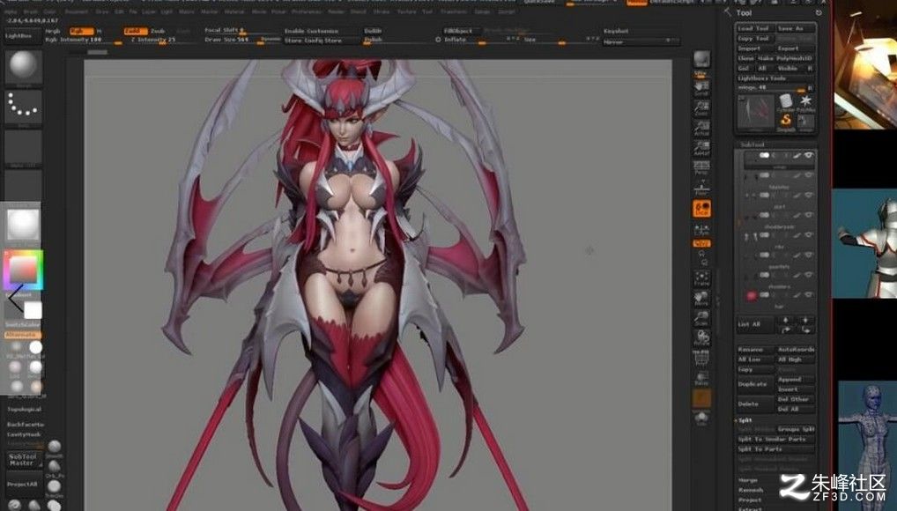The width and height of the screenshot is (897, 511).
Task: Click the subtool move-up arrow icon
Action: click(785, 320)
